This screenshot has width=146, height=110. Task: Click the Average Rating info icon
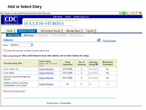[x=97, y=64]
